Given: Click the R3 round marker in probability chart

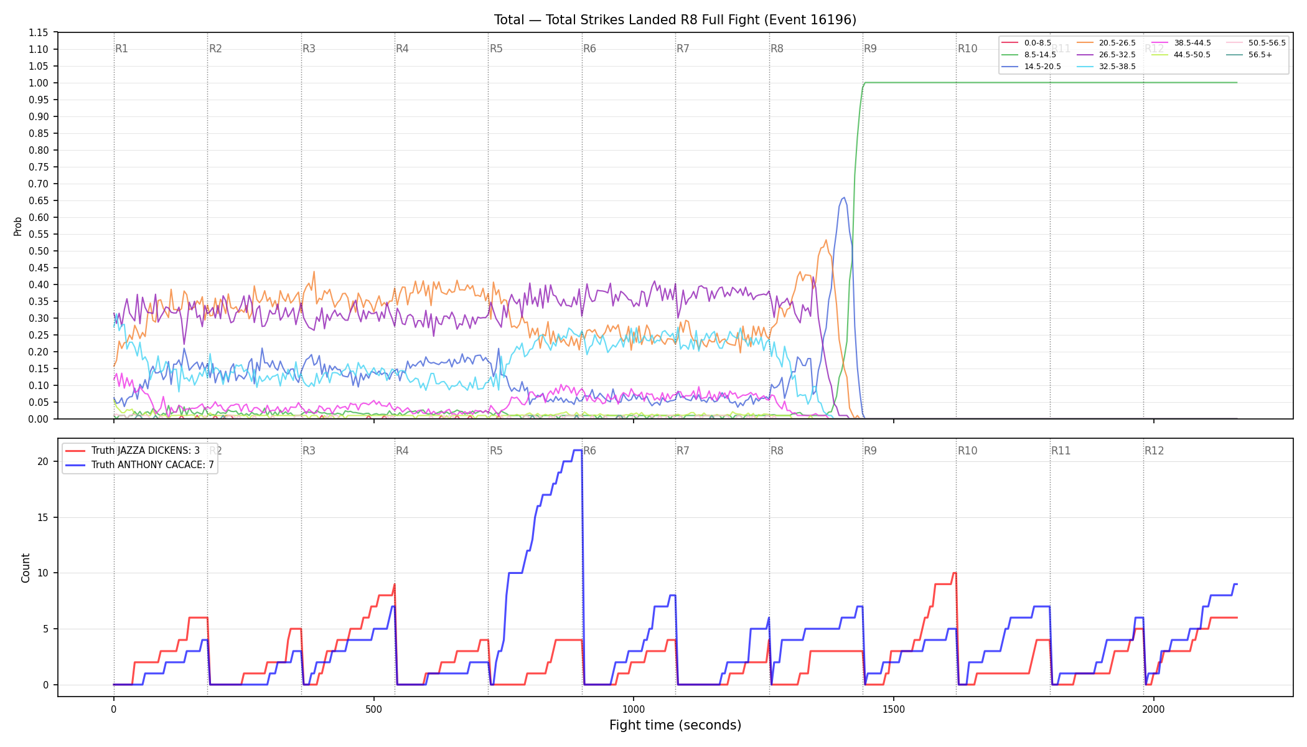Looking at the screenshot, I should coord(309,49).
